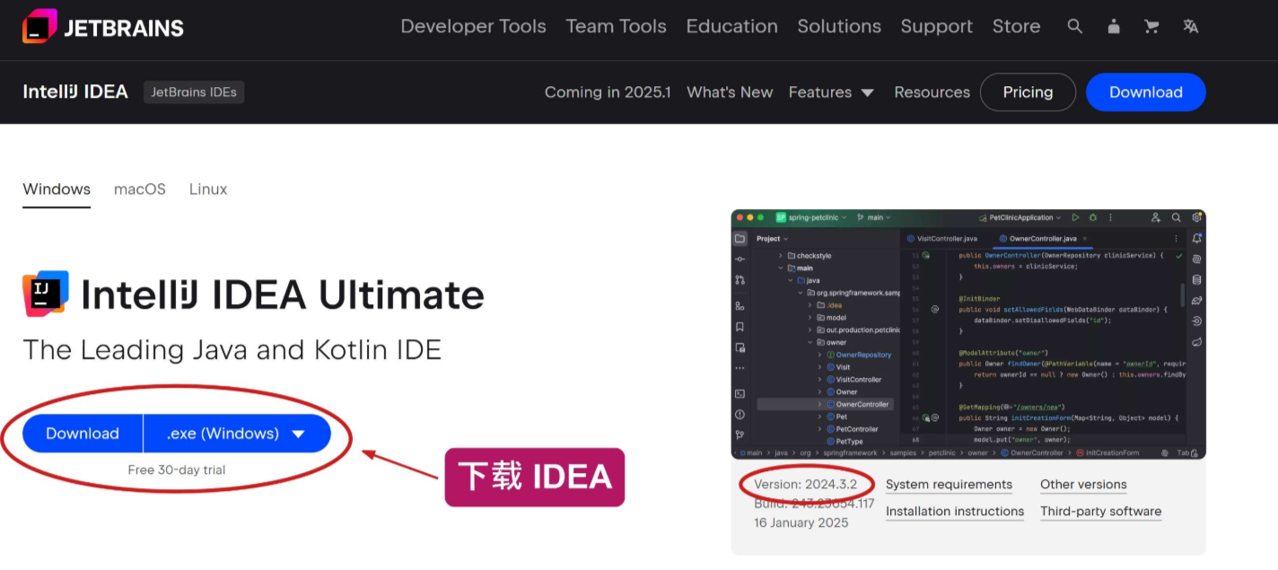
Task: Click the "Version: 2024.3.2" text
Action: click(x=805, y=484)
